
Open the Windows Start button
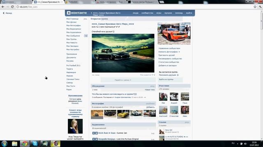pyautogui.click(x=5, y=143)
